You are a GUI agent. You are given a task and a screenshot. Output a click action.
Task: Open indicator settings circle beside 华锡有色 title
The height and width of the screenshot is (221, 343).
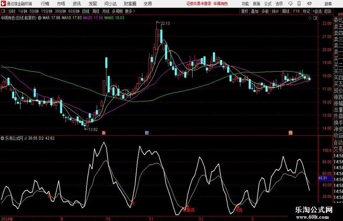(40, 18)
